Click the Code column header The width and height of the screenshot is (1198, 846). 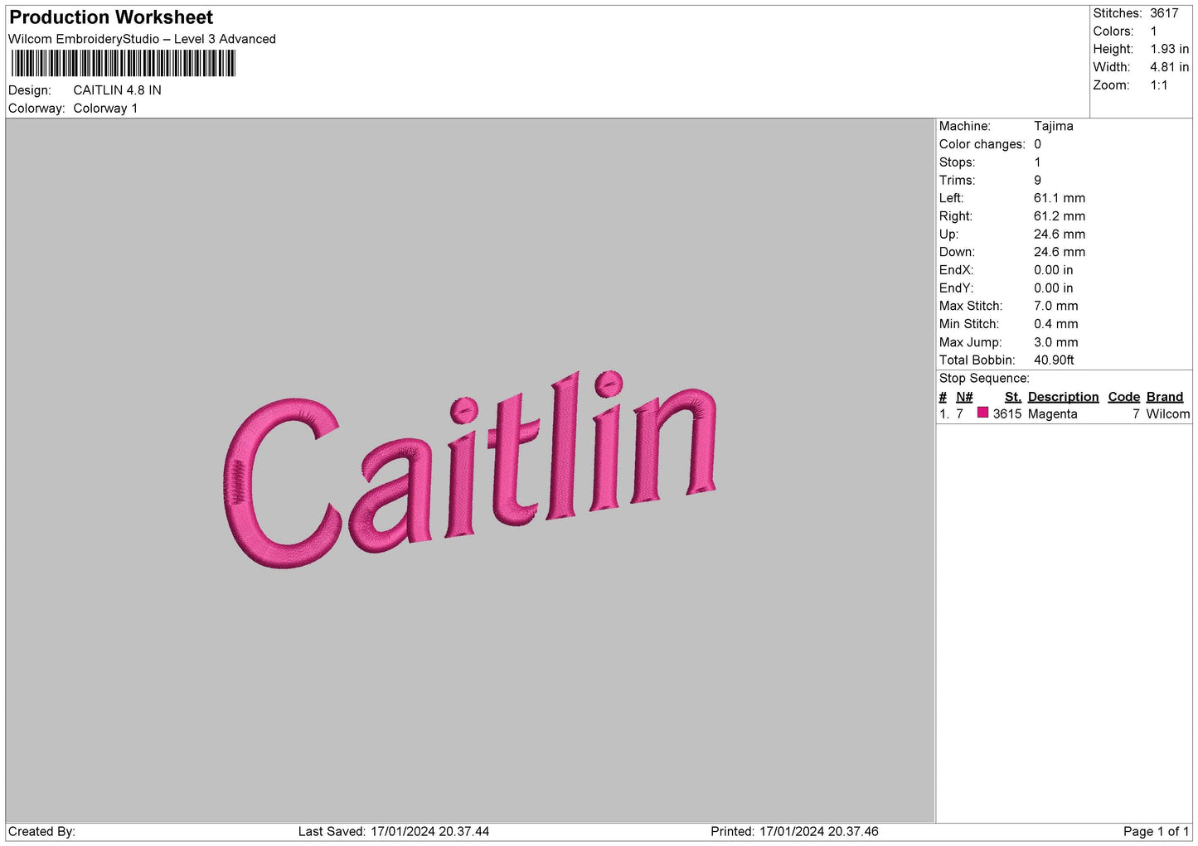coord(1123,397)
